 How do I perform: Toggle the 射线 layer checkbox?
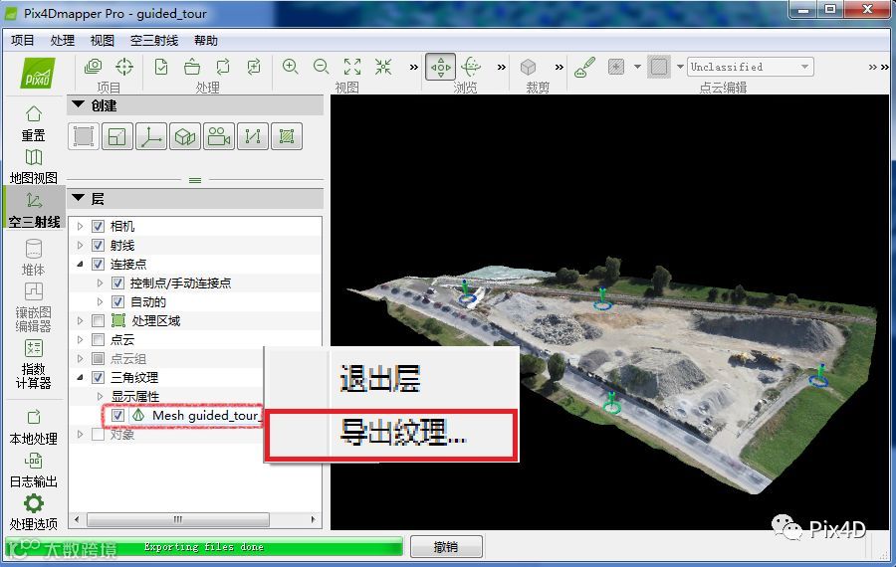98,245
